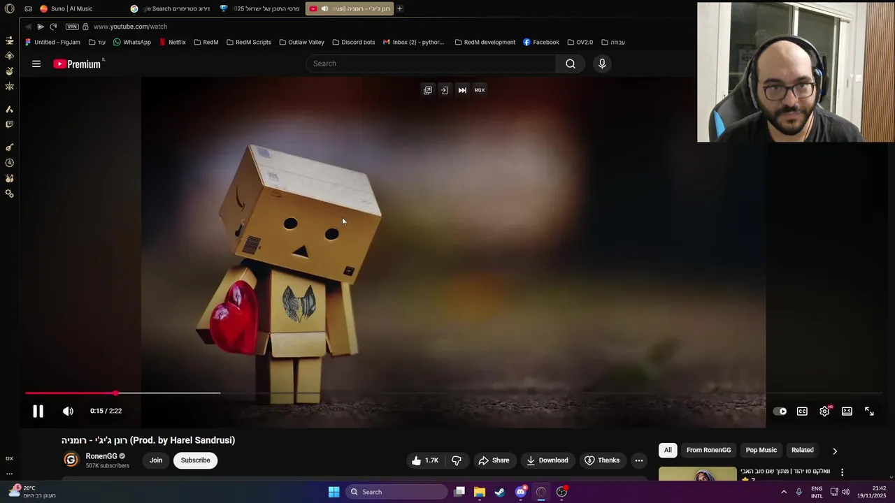Expand the Discord bots bookmark folder
Image resolution: width=895 pixels, height=503 pixels.
(353, 42)
